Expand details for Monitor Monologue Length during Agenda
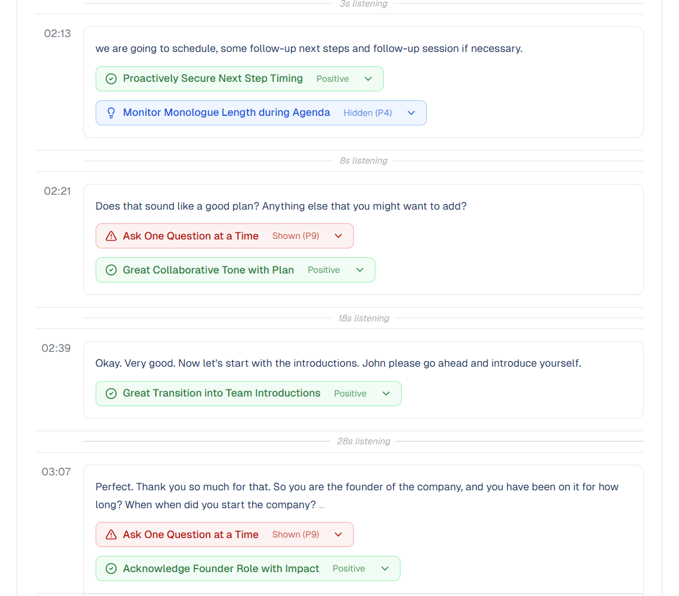The height and width of the screenshot is (596, 679). point(411,112)
